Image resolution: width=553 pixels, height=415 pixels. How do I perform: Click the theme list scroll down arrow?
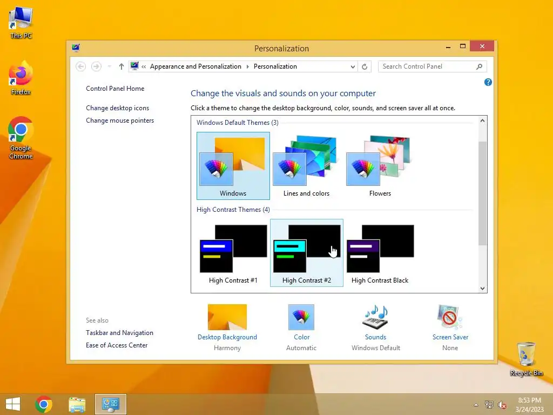(482, 289)
